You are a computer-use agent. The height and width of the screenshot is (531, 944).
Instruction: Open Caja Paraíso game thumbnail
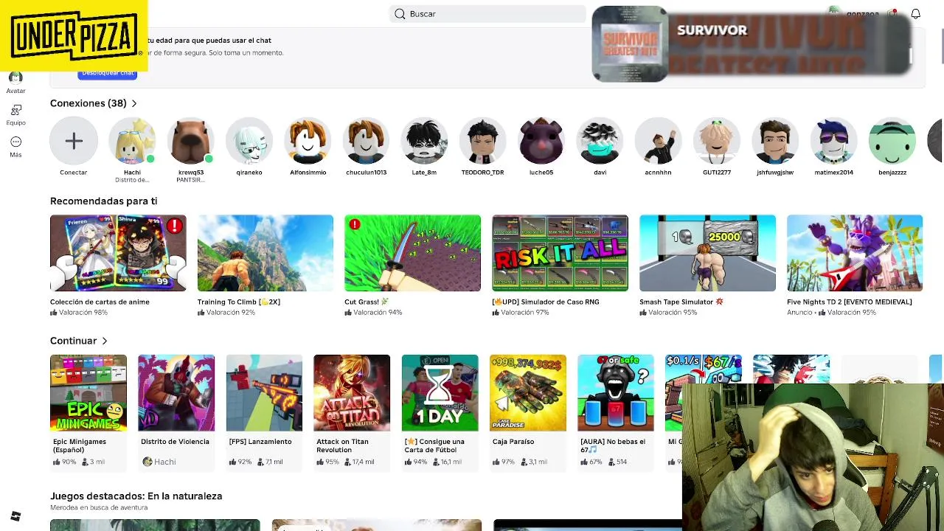click(528, 393)
